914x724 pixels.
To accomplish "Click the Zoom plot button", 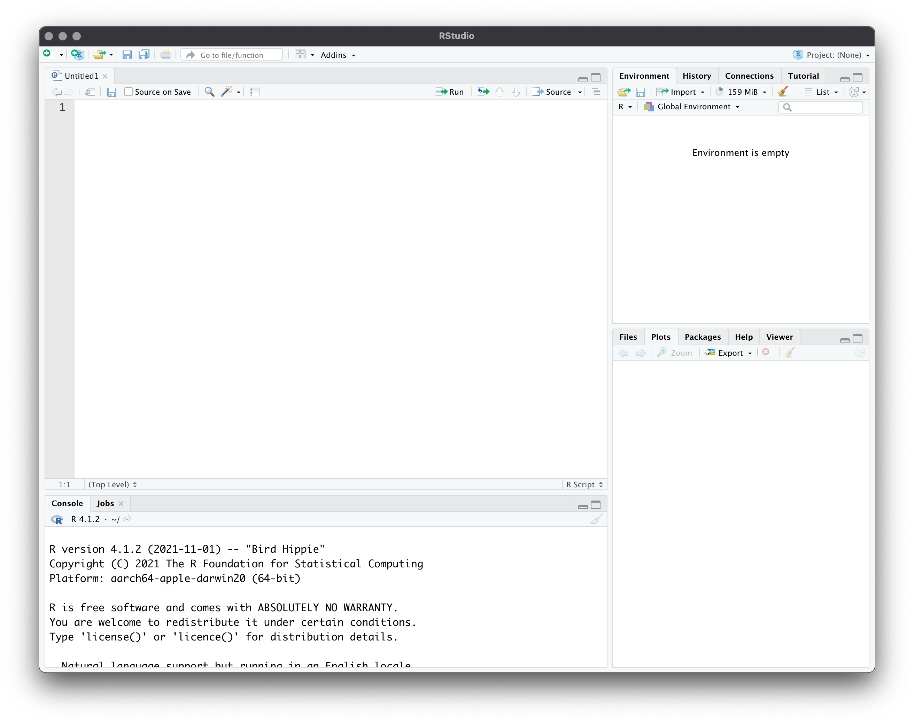I will pyautogui.click(x=674, y=353).
